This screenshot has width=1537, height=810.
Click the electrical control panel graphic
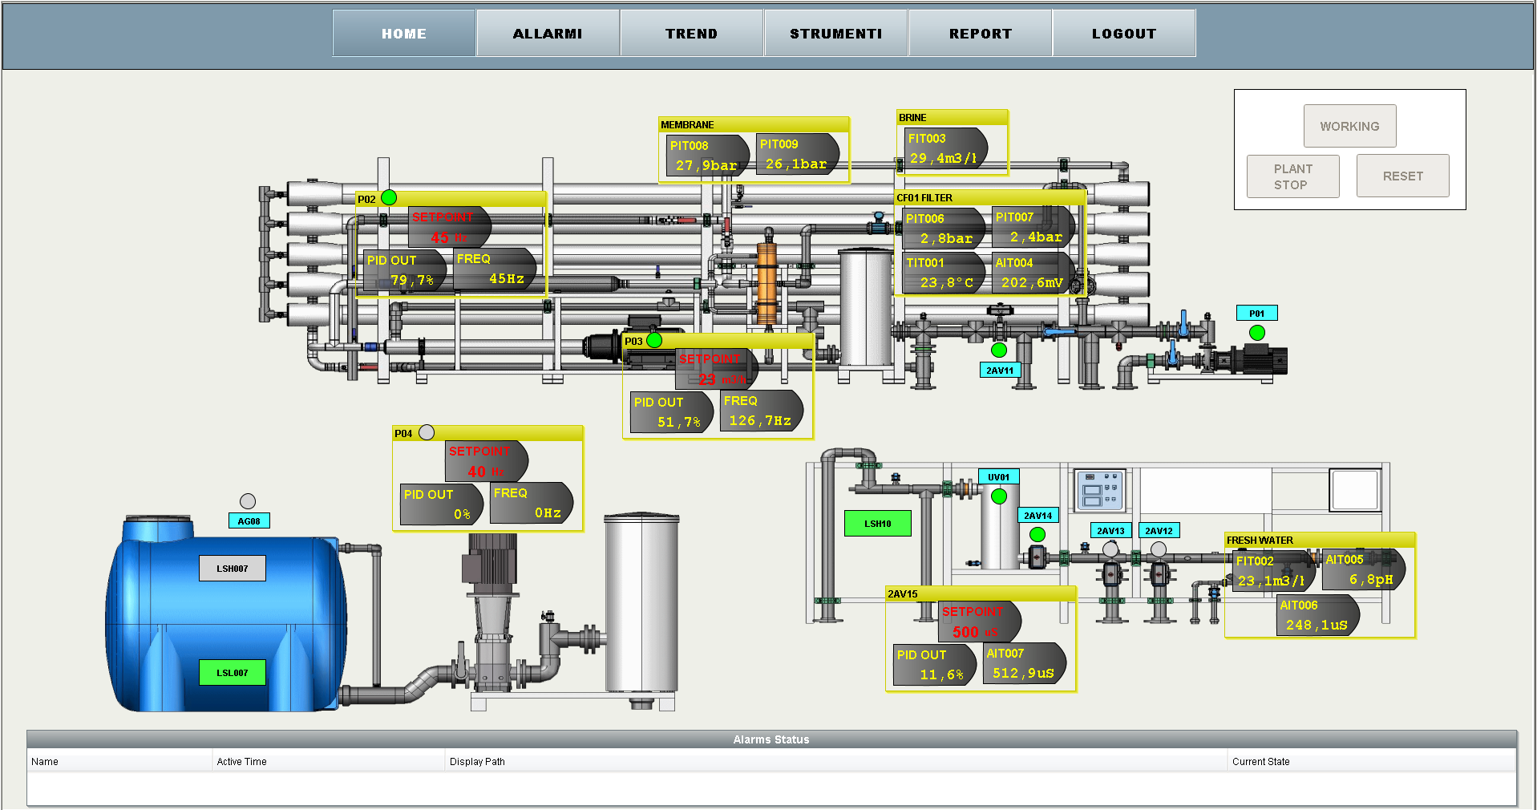coord(1099,490)
